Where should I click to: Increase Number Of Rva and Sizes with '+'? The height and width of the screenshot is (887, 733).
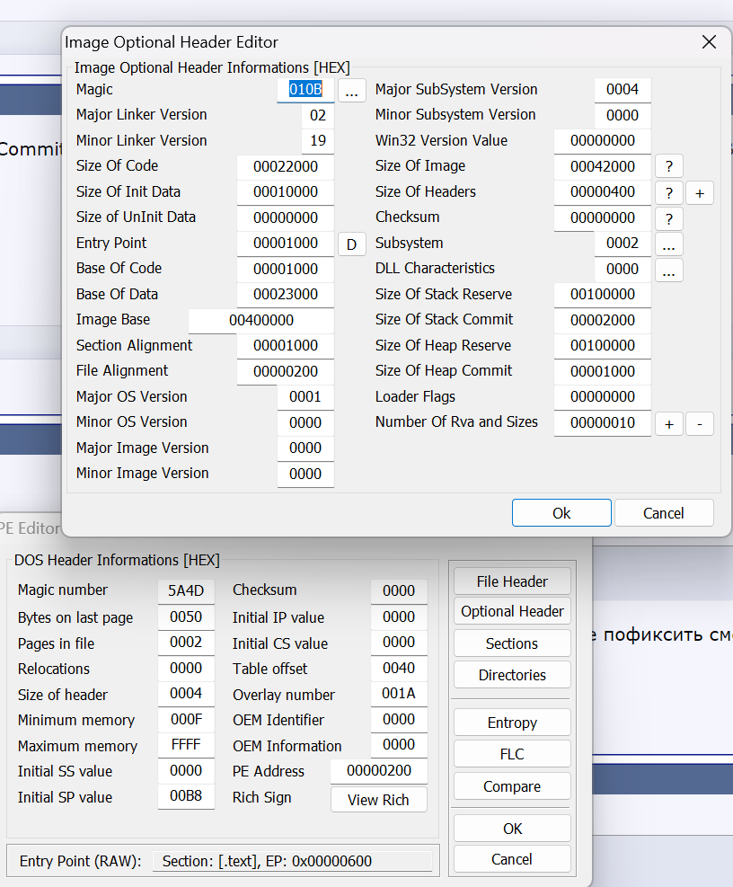coord(668,424)
